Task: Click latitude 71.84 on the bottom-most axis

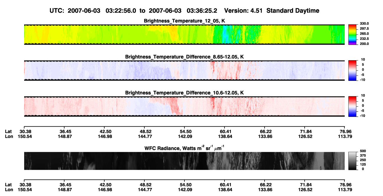Action: (306, 185)
